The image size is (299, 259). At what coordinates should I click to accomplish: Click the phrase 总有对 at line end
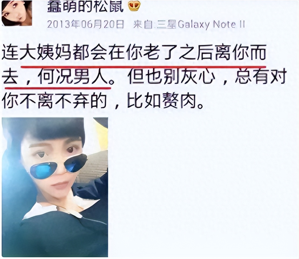pos(261,77)
